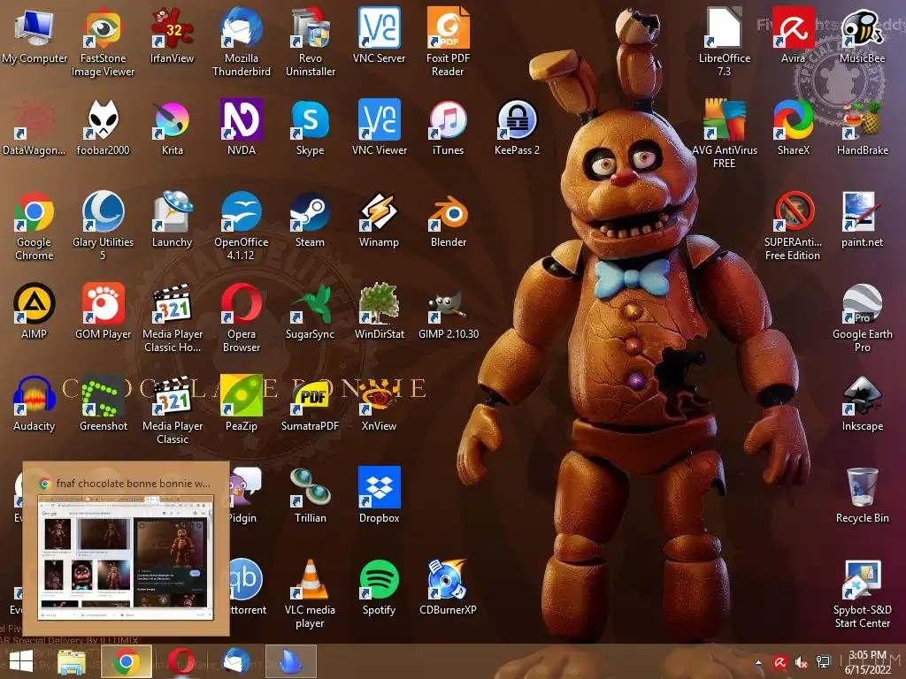Launch foobar2000 desktop icon
This screenshot has width=906, height=679.
(x=103, y=128)
